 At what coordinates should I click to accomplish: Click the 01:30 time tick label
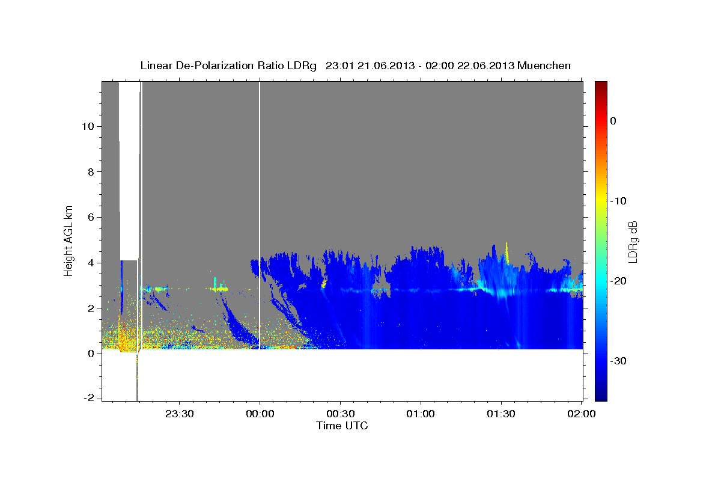501,414
